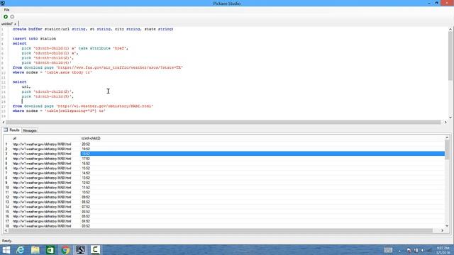The image size is (454, 255).
Task: Open Internet Explorer from the taskbar
Action: click(x=21, y=250)
